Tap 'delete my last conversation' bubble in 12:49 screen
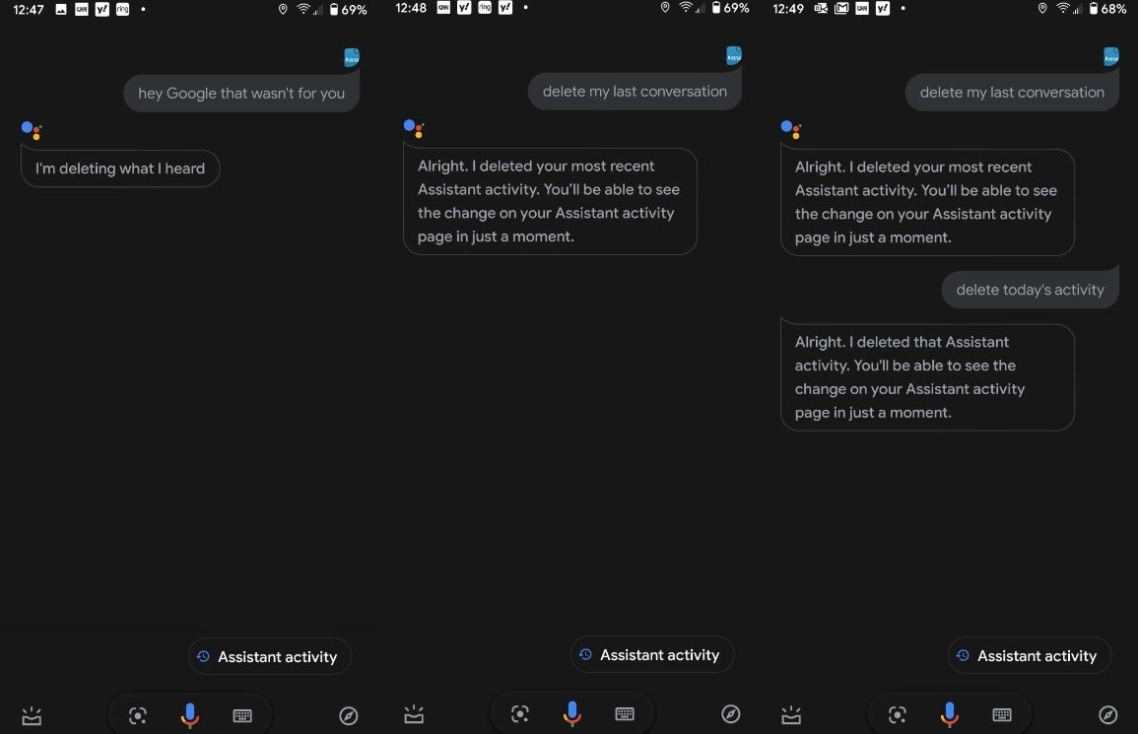The width and height of the screenshot is (1138, 734). pos(1013,93)
